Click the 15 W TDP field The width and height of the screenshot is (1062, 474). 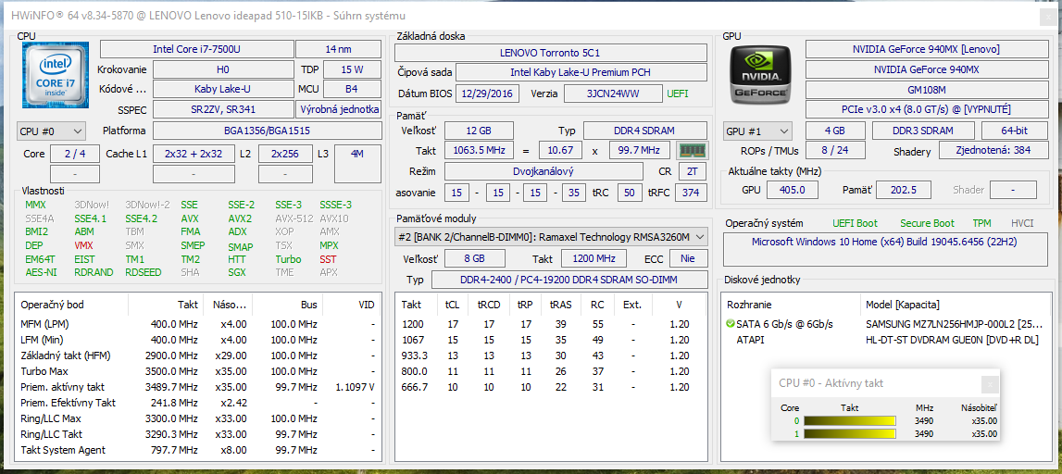352,69
